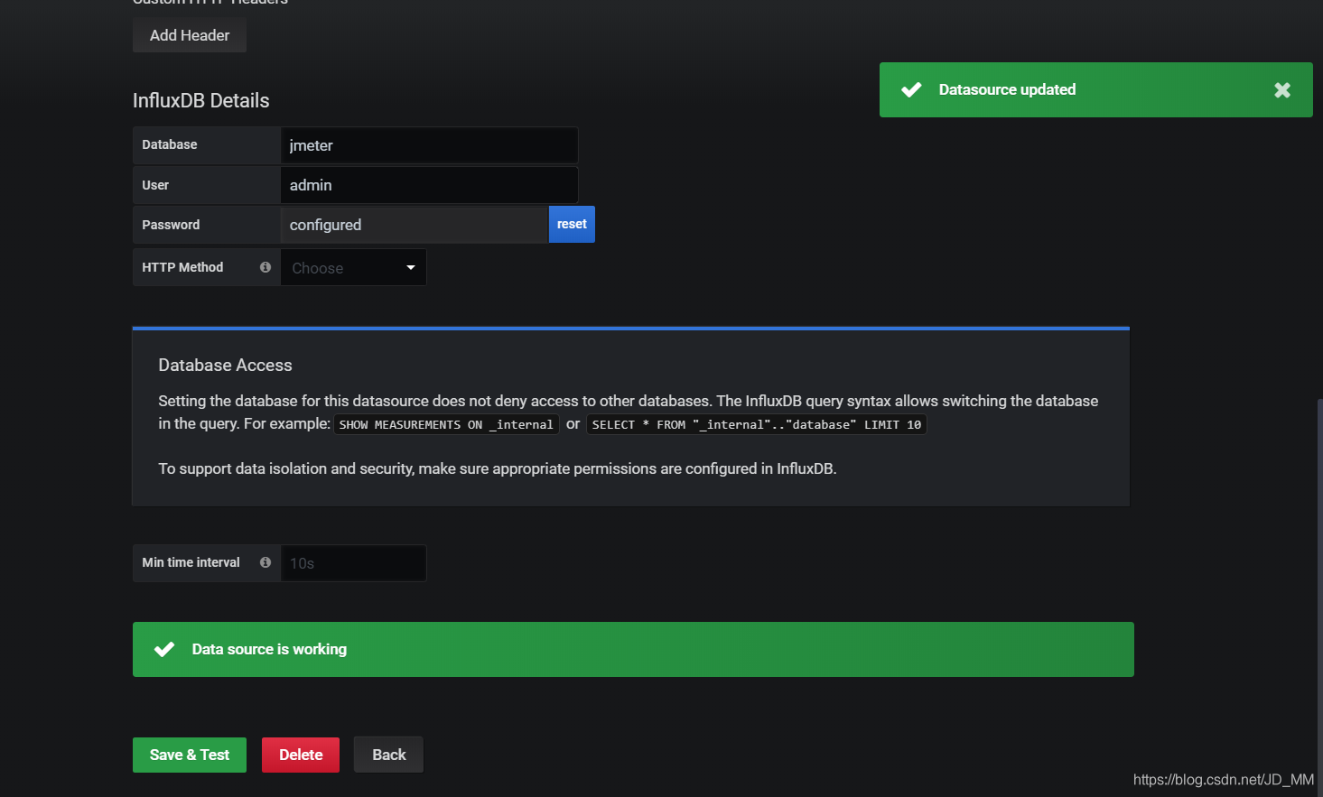
Task: Click the HTTP Method label
Action: (x=182, y=267)
